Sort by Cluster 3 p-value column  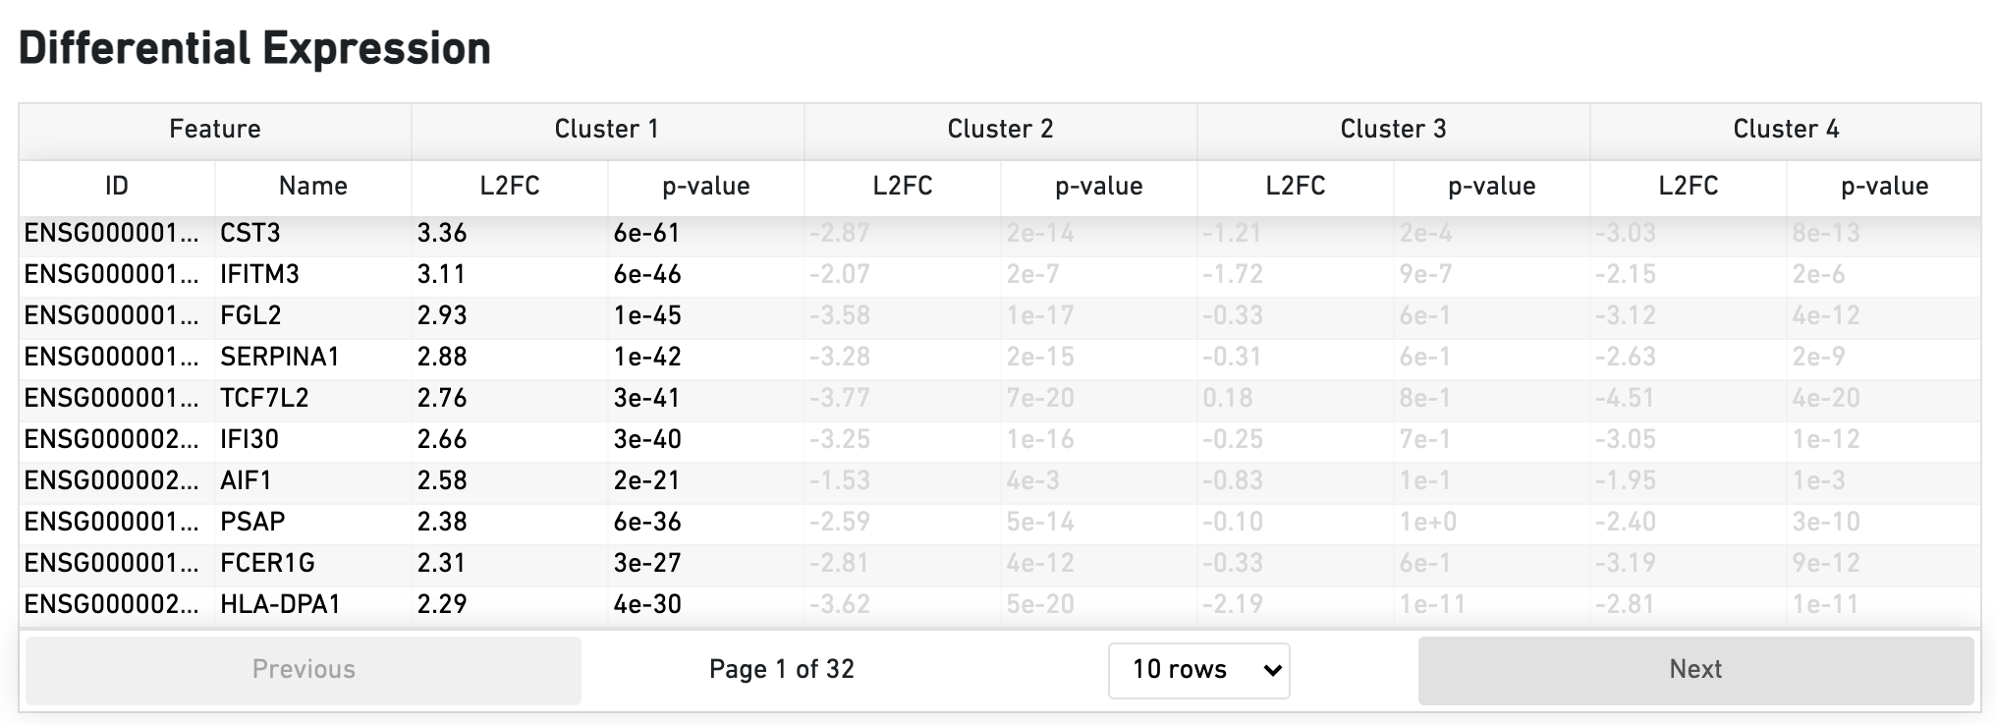(x=1491, y=187)
